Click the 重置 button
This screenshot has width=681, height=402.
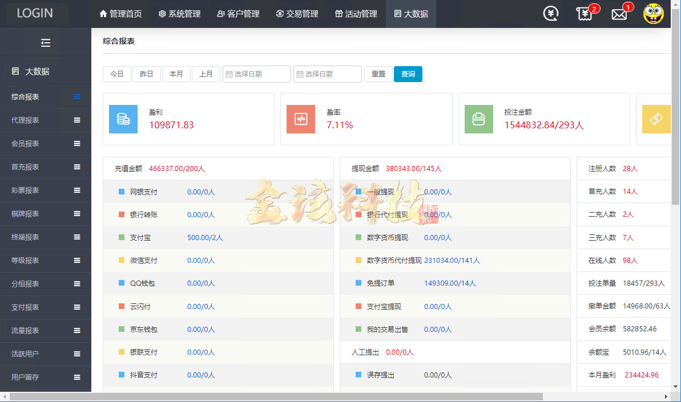coord(378,74)
